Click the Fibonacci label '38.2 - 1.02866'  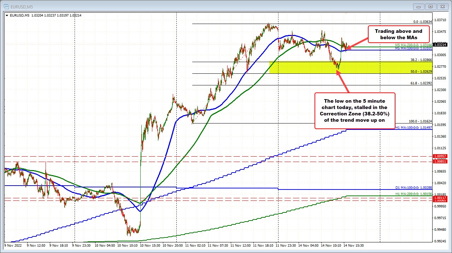click(421, 60)
